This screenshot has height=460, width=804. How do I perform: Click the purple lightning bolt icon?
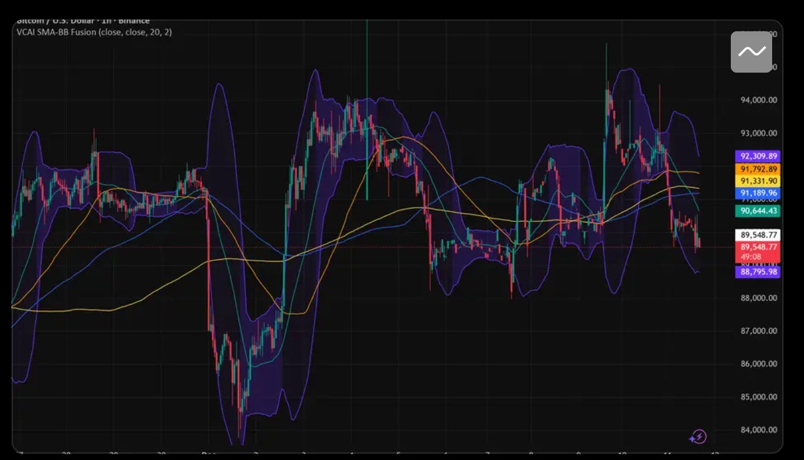click(x=698, y=437)
